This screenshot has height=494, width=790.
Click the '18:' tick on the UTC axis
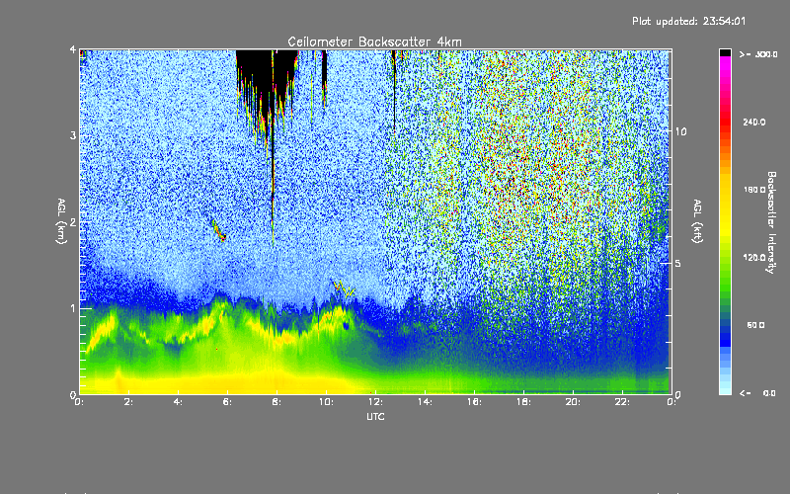(x=523, y=402)
